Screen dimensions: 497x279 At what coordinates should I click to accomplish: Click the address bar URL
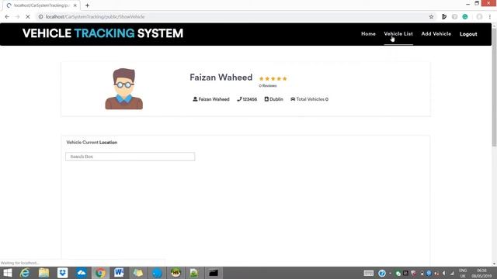click(95, 17)
